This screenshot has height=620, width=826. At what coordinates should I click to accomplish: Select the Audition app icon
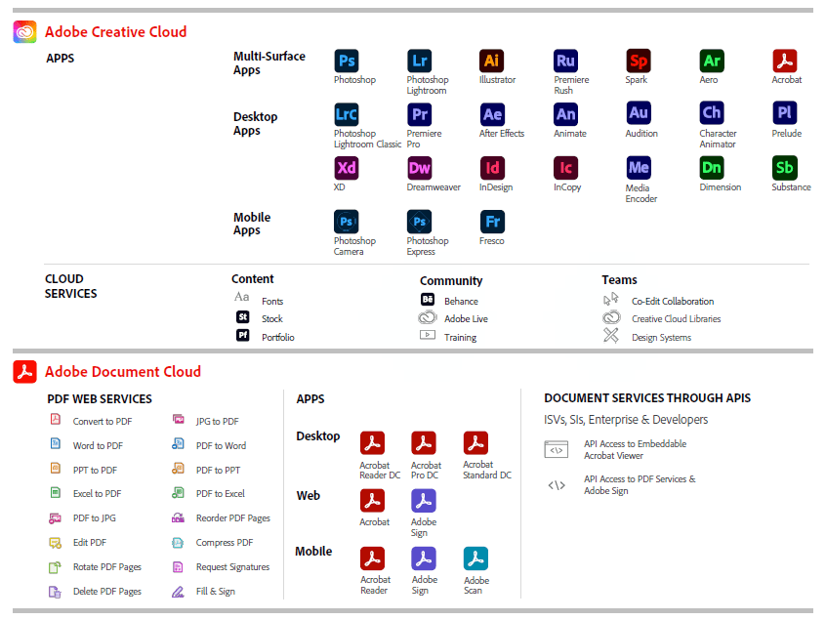(x=639, y=112)
